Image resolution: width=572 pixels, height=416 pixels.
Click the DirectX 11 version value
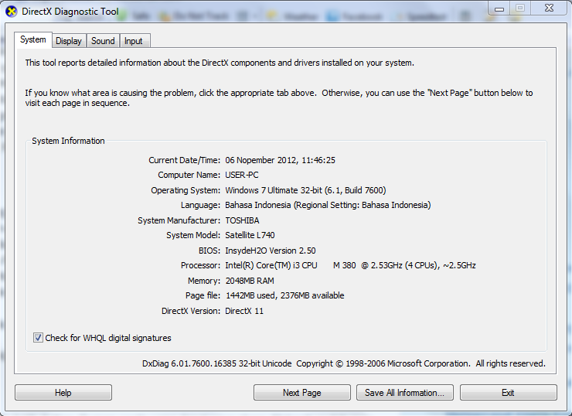point(244,311)
